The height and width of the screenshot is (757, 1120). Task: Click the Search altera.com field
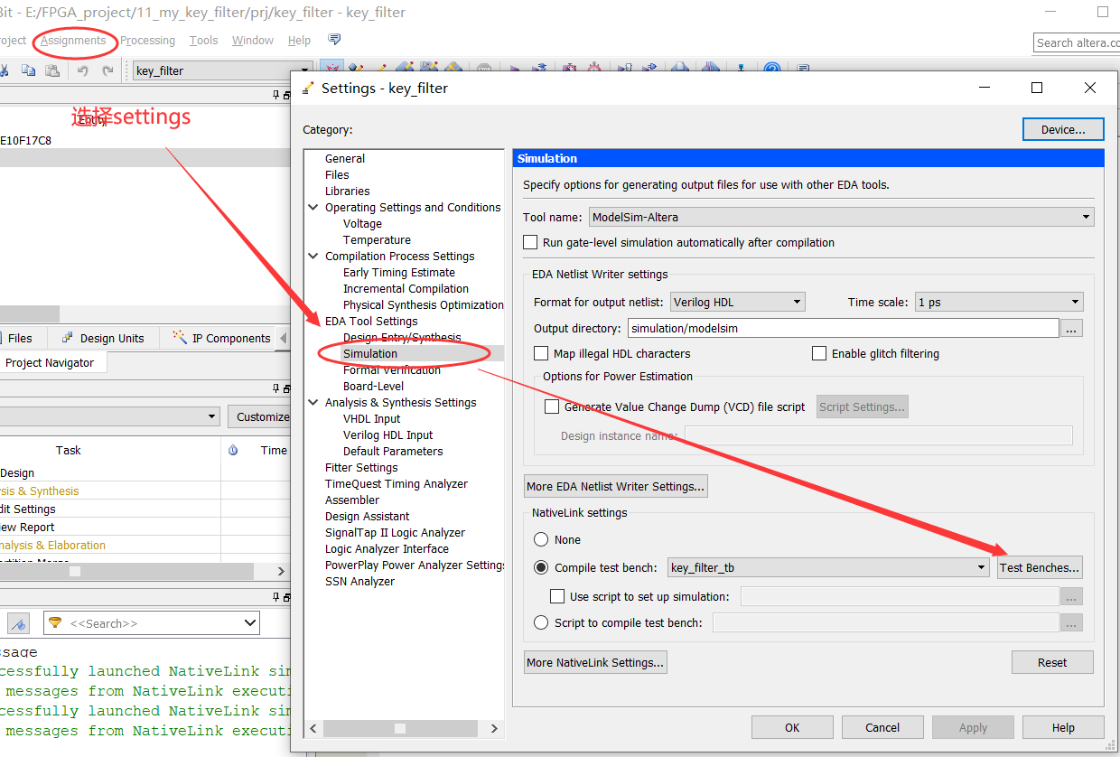coord(1077,42)
